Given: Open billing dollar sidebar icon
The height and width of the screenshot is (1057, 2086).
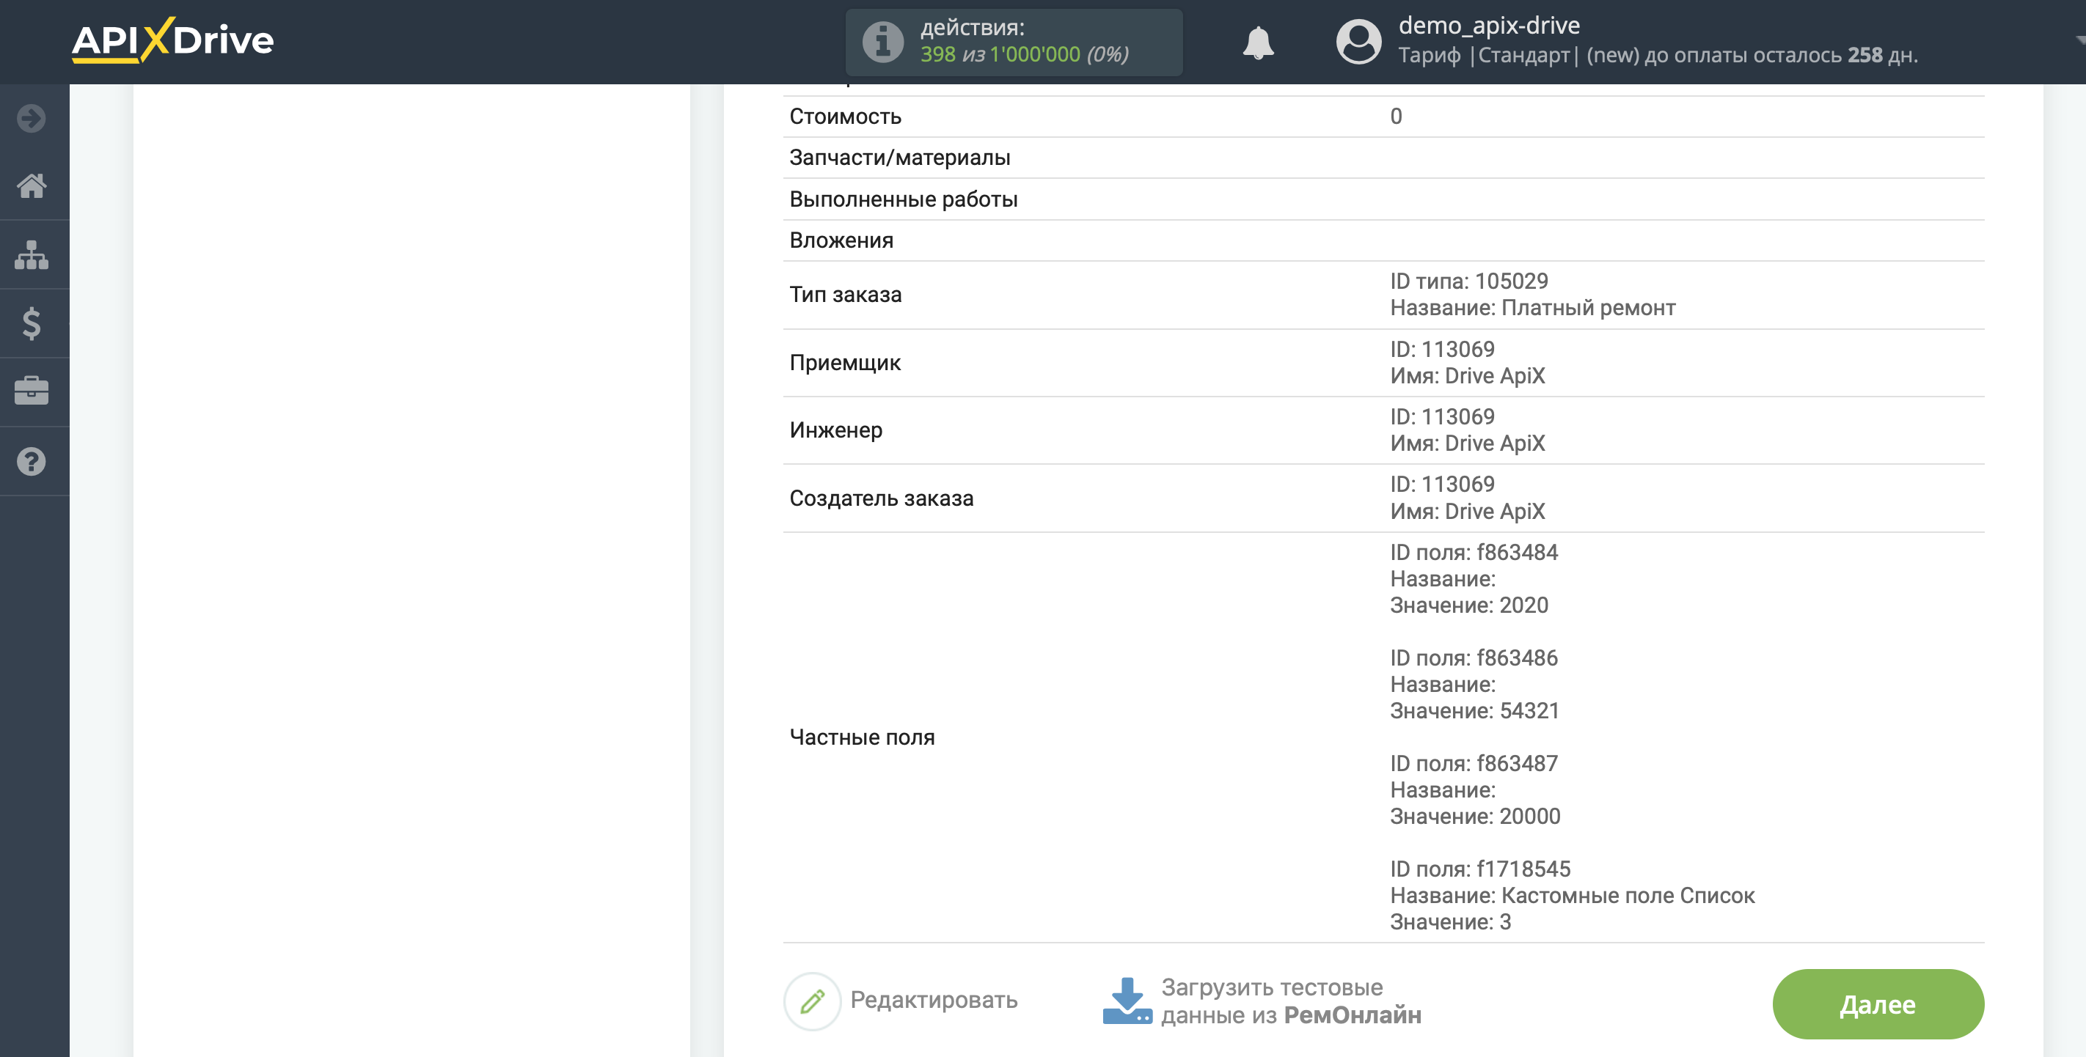Looking at the screenshot, I should pyautogui.click(x=32, y=324).
